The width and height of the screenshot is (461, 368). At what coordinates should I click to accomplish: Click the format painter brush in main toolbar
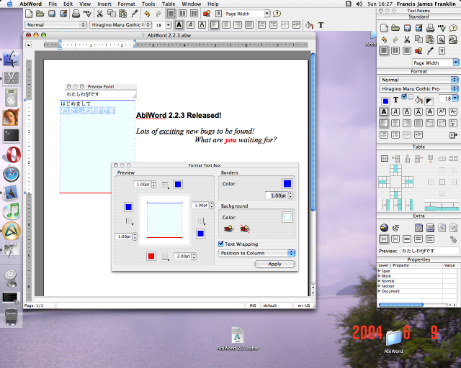point(135,14)
